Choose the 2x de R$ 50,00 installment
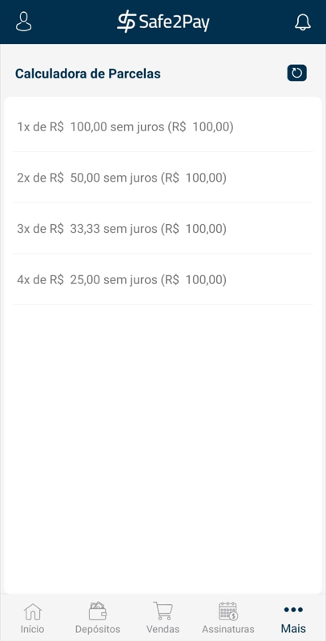This screenshot has width=326, height=641. (163, 178)
